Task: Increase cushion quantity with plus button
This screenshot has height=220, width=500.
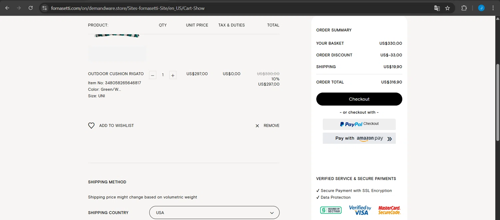Action: (173, 75)
